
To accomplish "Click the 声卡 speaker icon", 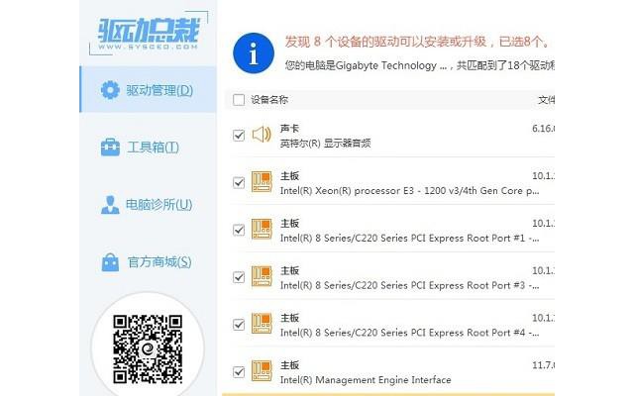I will (262, 135).
